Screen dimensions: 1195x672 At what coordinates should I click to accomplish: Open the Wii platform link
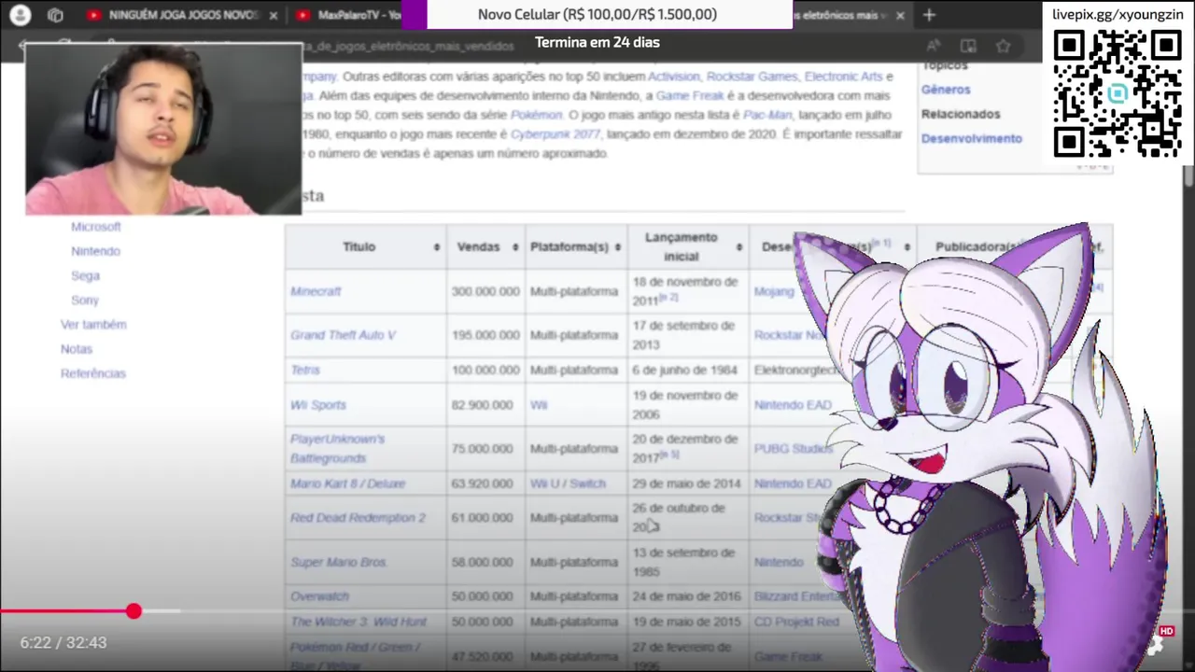(539, 404)
